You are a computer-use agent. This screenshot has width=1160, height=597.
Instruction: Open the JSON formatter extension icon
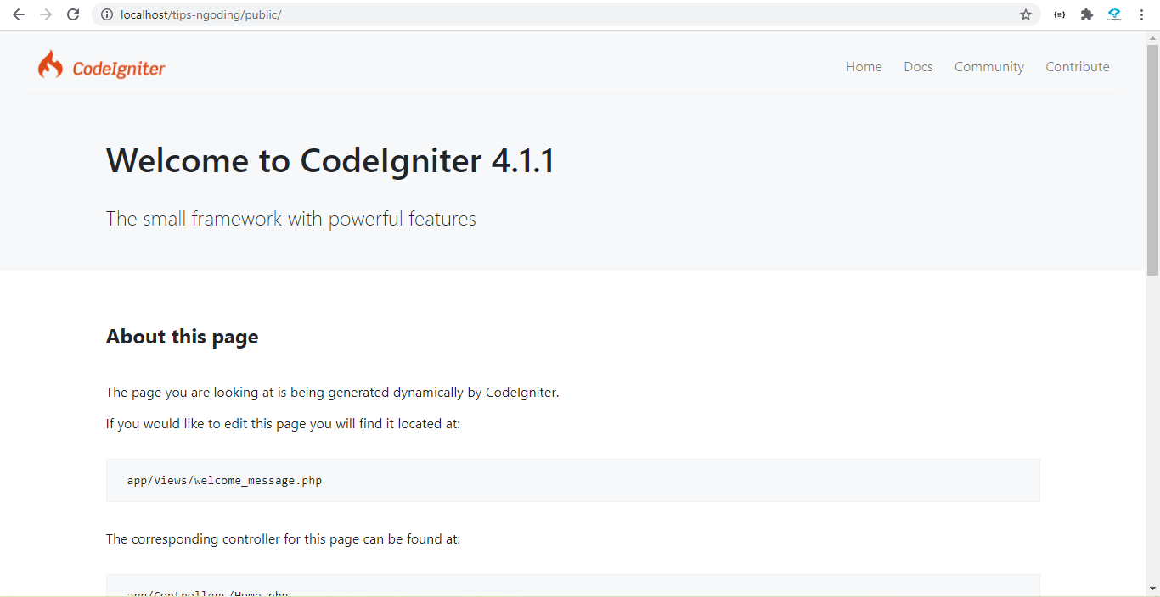point(1059,14)
